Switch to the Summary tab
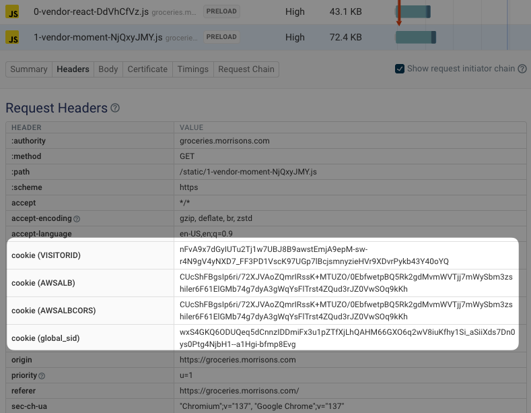The image size is (531, 413). [x=29, y=69]
